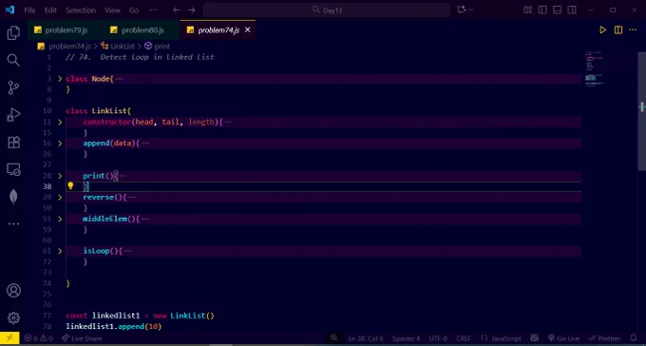This screenshot has height=346, width=646.
Task: Show additional views ellipsis in activity bar
Action: (13, 224)
